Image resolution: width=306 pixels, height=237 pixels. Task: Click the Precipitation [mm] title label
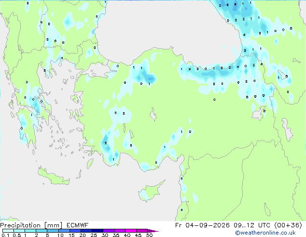[x=31, y=225]
